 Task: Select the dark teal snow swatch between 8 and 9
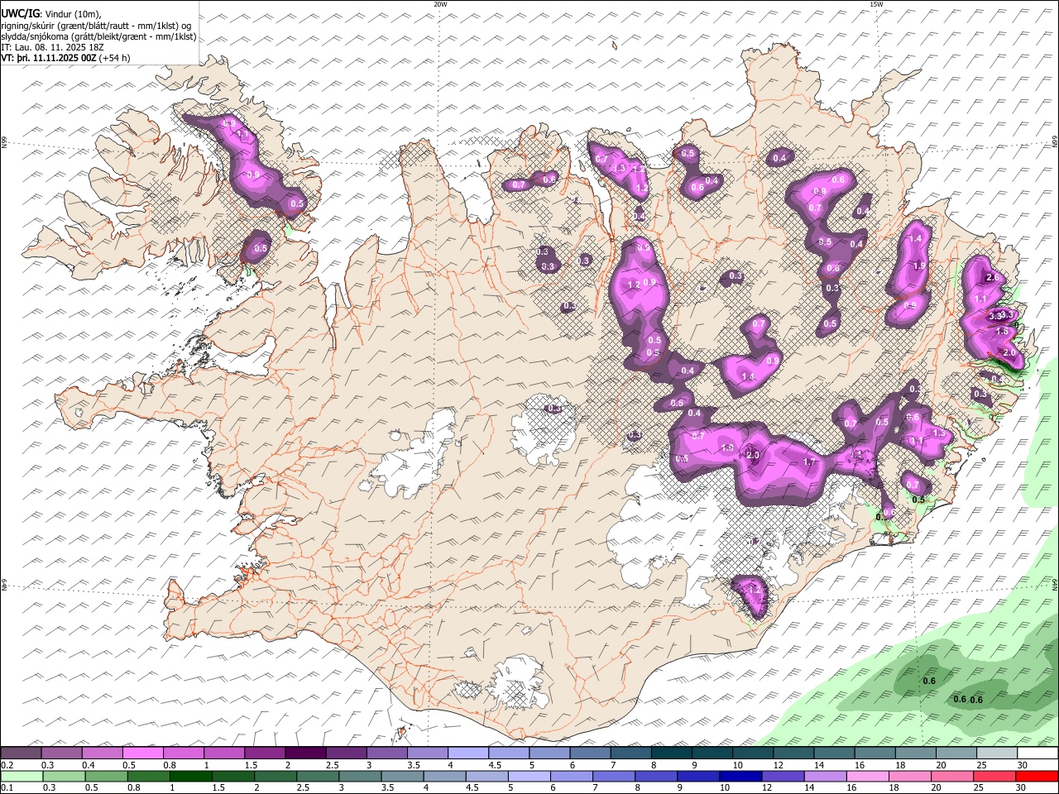point(671,753)
